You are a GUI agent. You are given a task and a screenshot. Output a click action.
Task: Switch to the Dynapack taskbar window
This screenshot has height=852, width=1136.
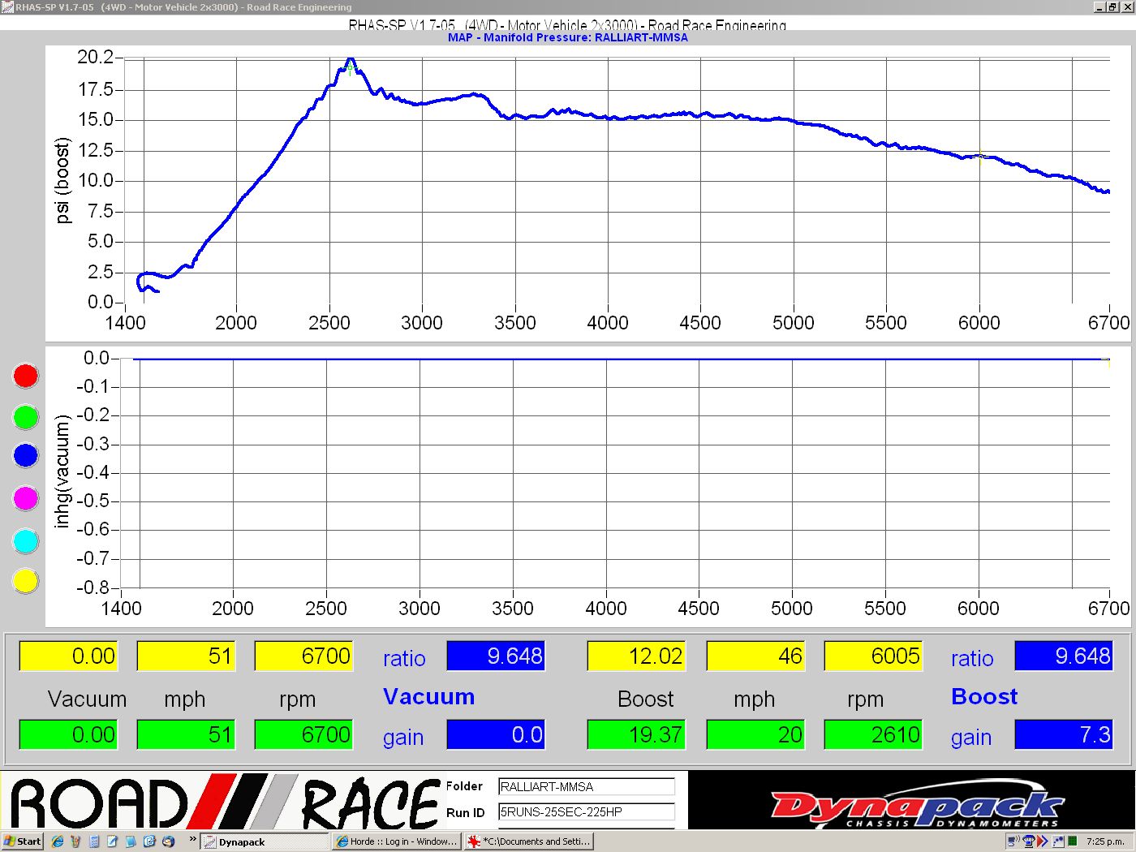(x=264, y=841)
